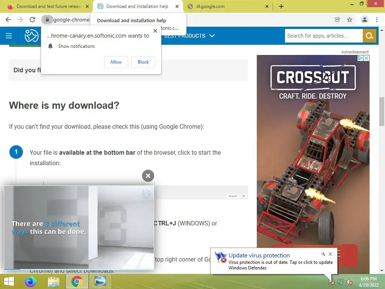This screenshot has height=289, width=385.
Task: Allow notifications from softonic
Action: coord(116,62)
